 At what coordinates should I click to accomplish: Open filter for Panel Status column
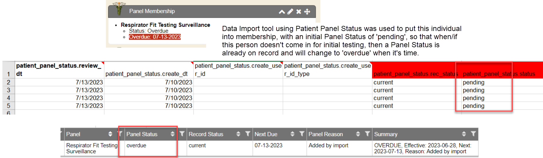point(182,134)
